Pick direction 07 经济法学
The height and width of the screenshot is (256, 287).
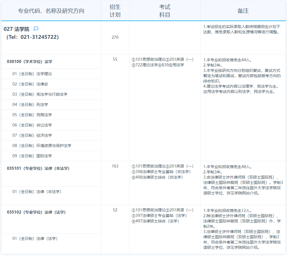(32, 135)
